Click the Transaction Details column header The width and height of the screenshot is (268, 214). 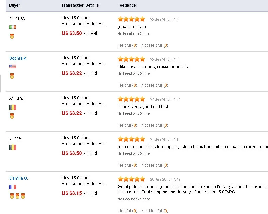(80, 5)
